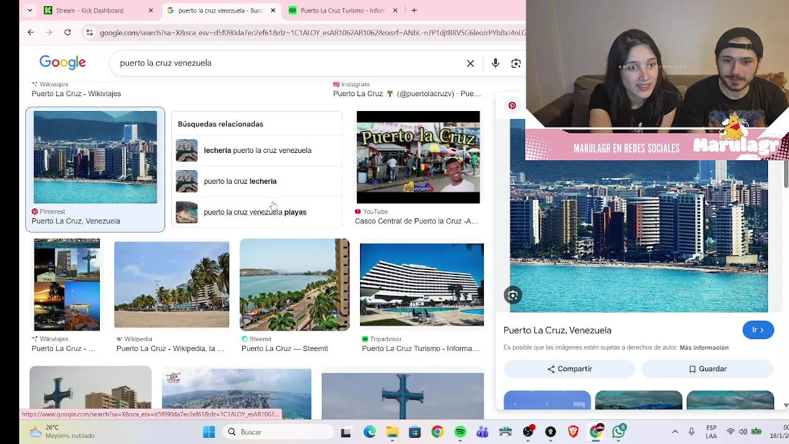Click the taskbar microphone tray icon
Screen dimensions: 789x444
692,432
